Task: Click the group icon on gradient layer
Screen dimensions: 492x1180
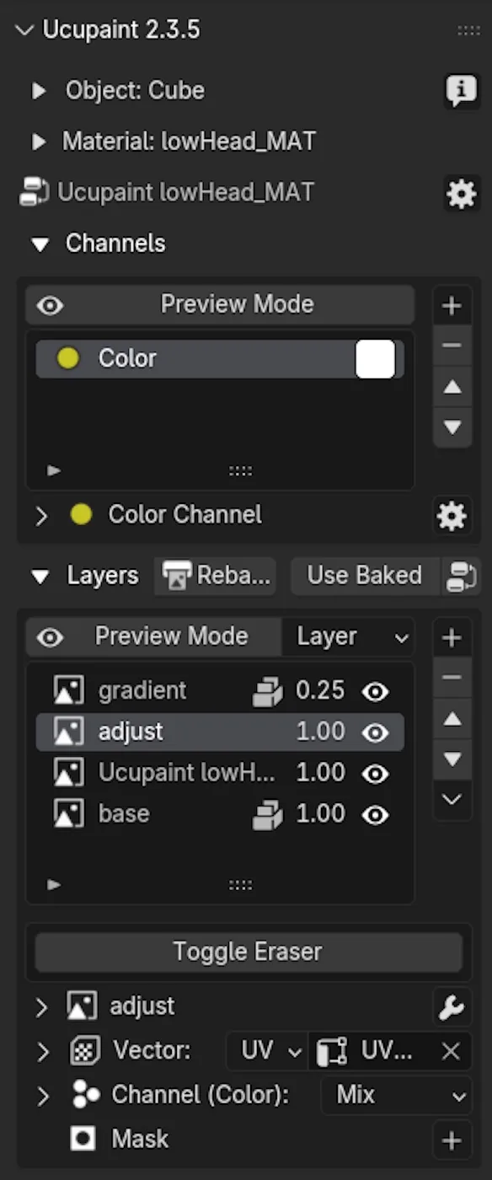Action: [x=269, y=692]
